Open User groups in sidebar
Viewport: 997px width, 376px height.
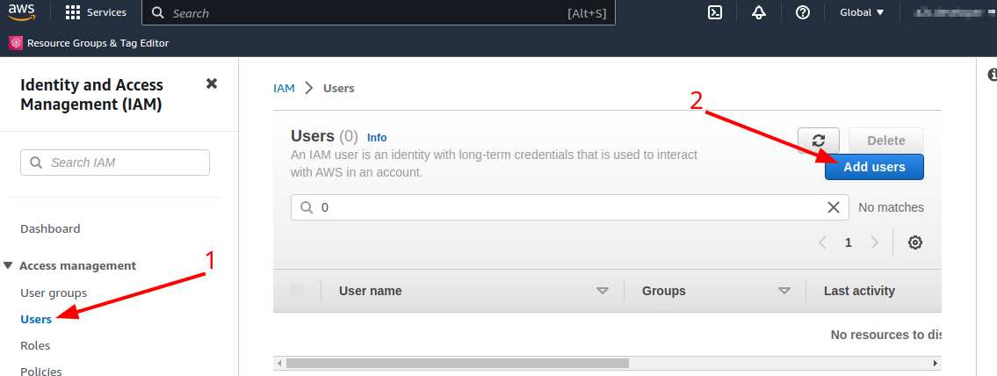(54, 293)
